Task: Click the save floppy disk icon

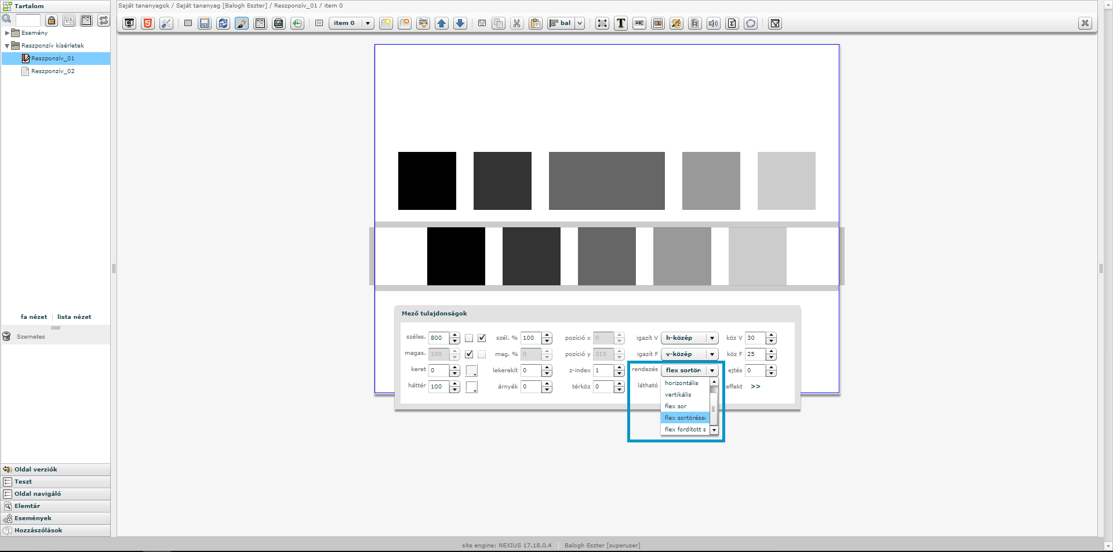Action: (x=205, y=23)
